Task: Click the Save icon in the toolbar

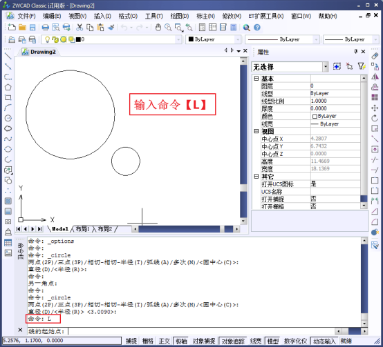Action: [x=32, y=28]
